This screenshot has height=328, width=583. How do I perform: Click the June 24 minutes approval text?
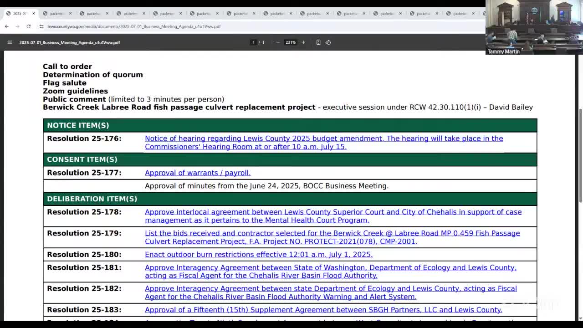click(x=266, y=186)
